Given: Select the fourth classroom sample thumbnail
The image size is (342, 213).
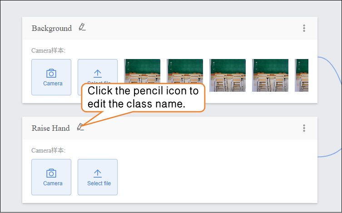Looking at the screenshot, I should point(270,75).
